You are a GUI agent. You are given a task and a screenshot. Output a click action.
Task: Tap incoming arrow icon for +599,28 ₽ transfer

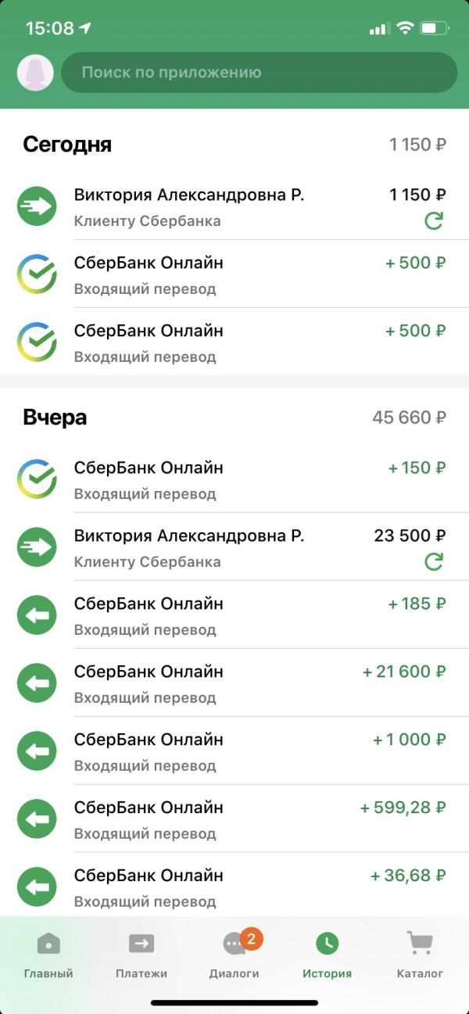pyautogui.click(x=37, y=819)
